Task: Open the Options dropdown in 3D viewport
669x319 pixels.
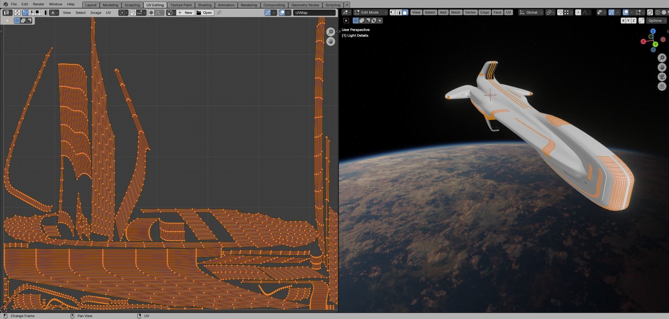Action: [x=656, y=21]
